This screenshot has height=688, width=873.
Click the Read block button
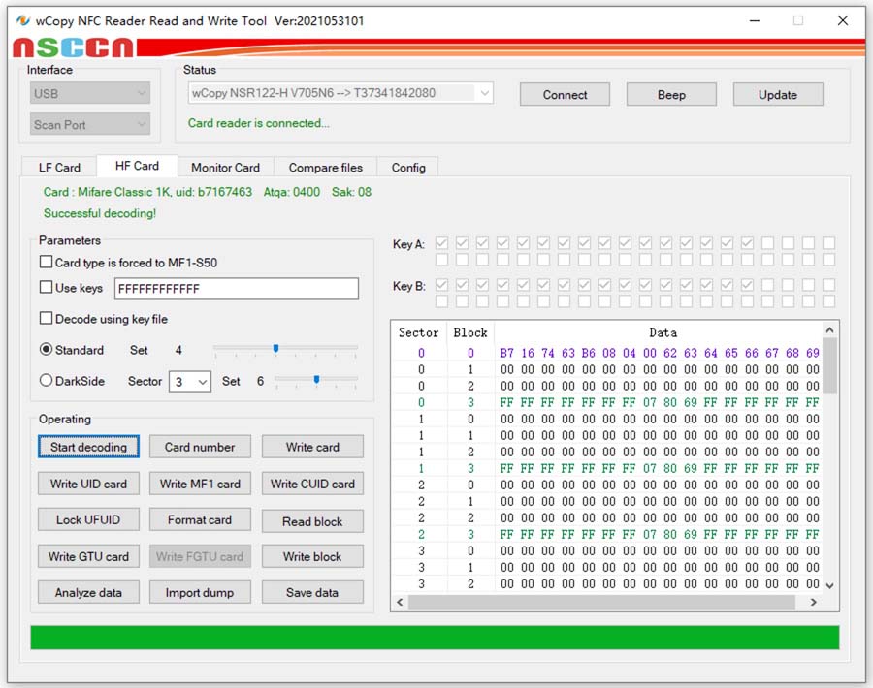(x=312, y=521)
